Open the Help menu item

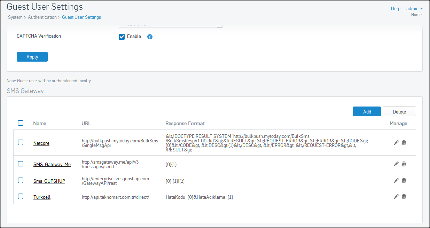tap(396, 8)
